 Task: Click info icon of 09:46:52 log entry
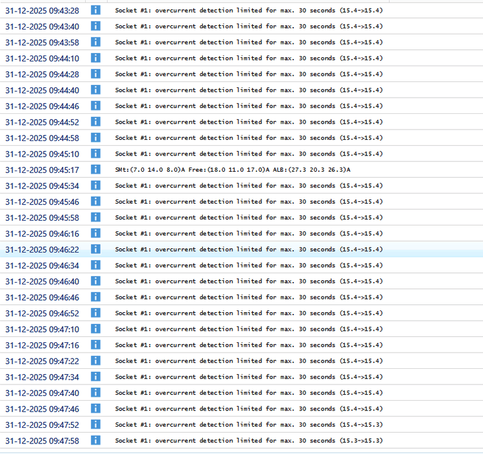pos(95,313)
